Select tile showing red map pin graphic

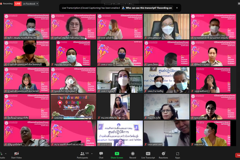point(73,107)
